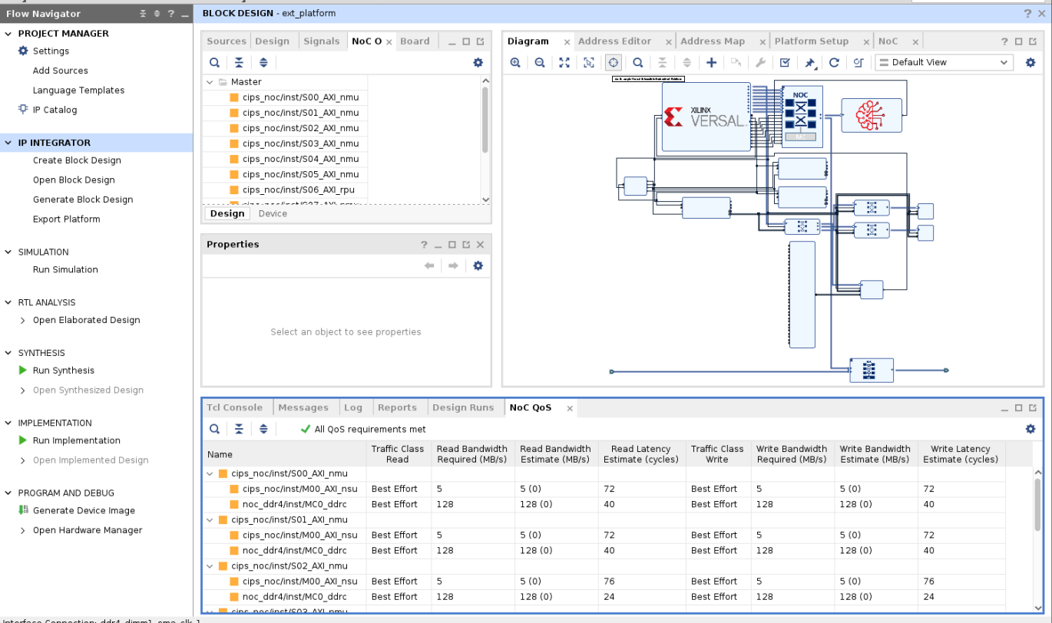Viewport: 1052px width, 623px height.
Task: Zoom out of the block diagram
Action: coord(540,63)
